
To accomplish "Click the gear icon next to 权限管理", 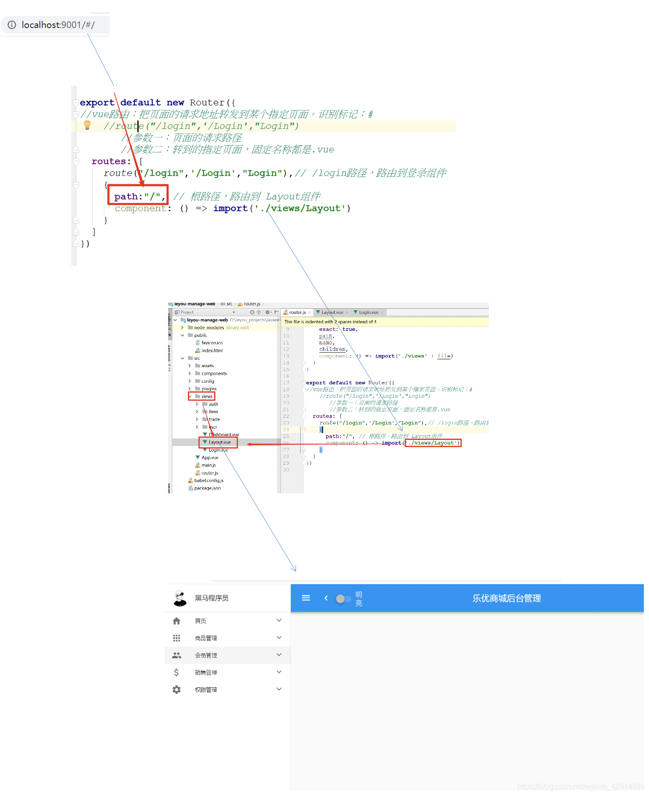I will pyautogui.click(x=177, y=690).
